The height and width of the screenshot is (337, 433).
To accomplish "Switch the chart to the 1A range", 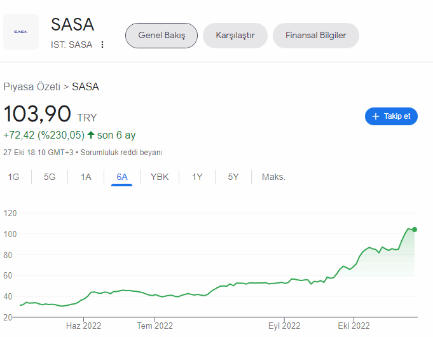I will tap(86, 177).
